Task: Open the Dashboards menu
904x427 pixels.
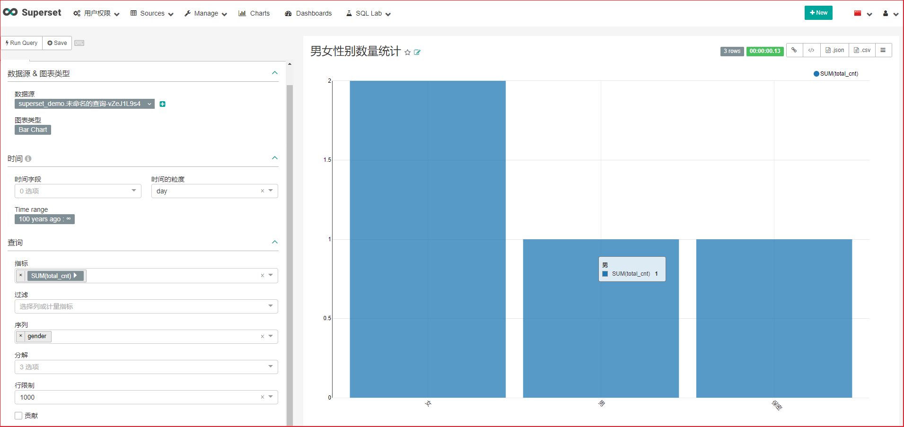Action: point(308,13)
